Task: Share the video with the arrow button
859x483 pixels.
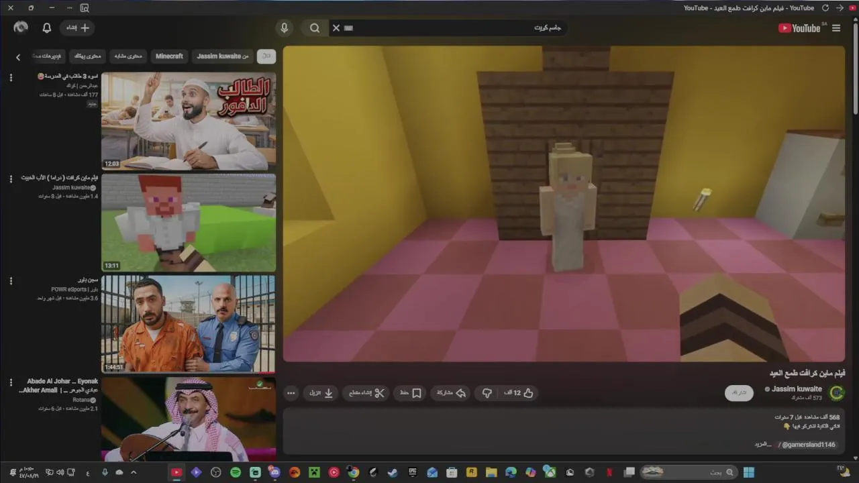Action: point(451,393)
